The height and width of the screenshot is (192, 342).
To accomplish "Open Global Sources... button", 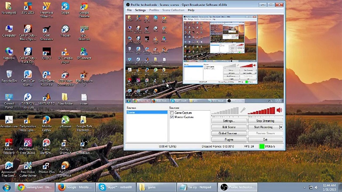I will (229, 133).
